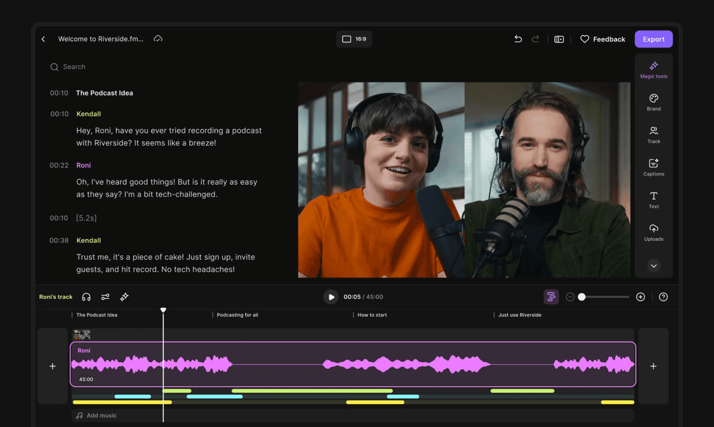Expand more sidebar tools with chevron
This screenshot has width=714, height=427.
click(653, 266)
